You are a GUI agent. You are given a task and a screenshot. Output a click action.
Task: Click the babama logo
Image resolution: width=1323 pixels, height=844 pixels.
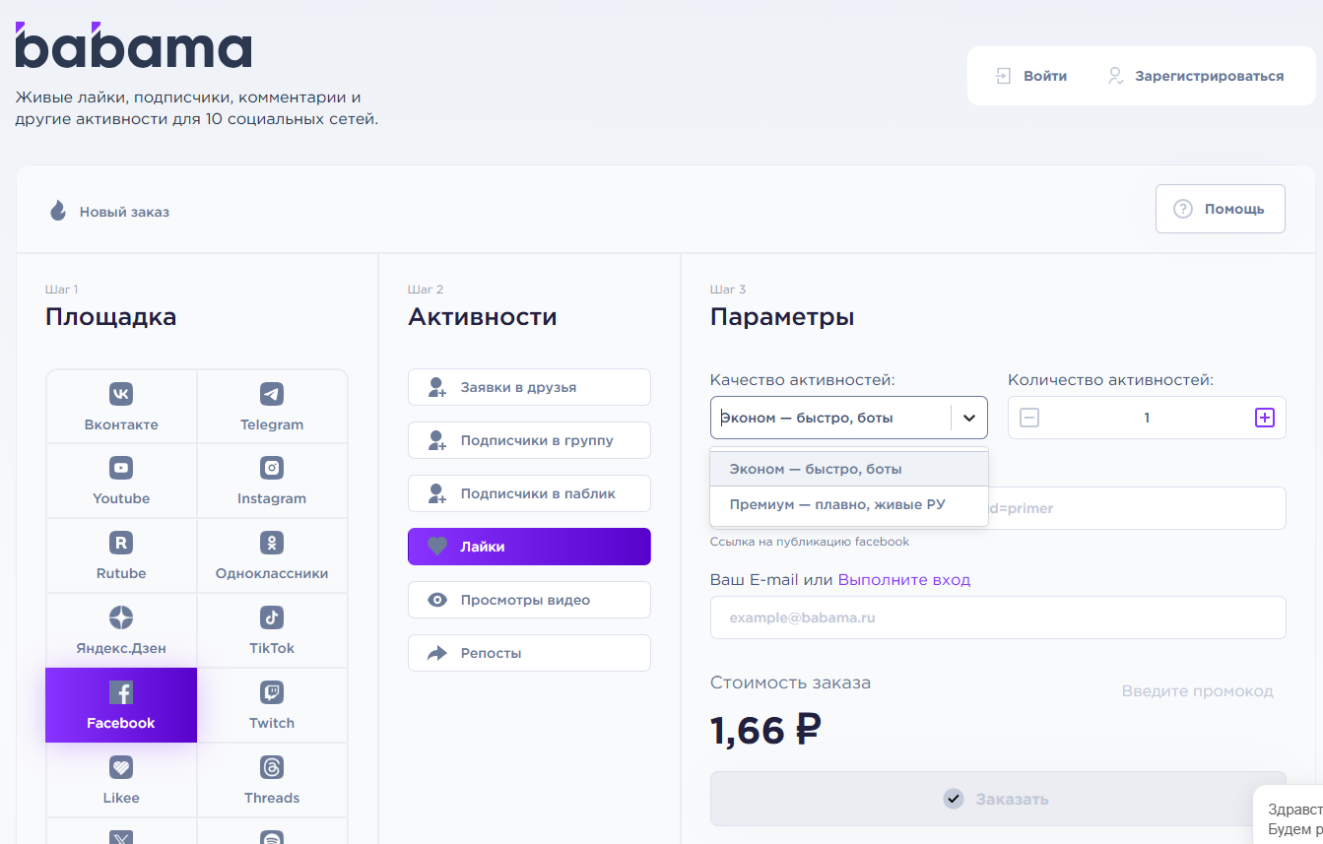point(133,45)
